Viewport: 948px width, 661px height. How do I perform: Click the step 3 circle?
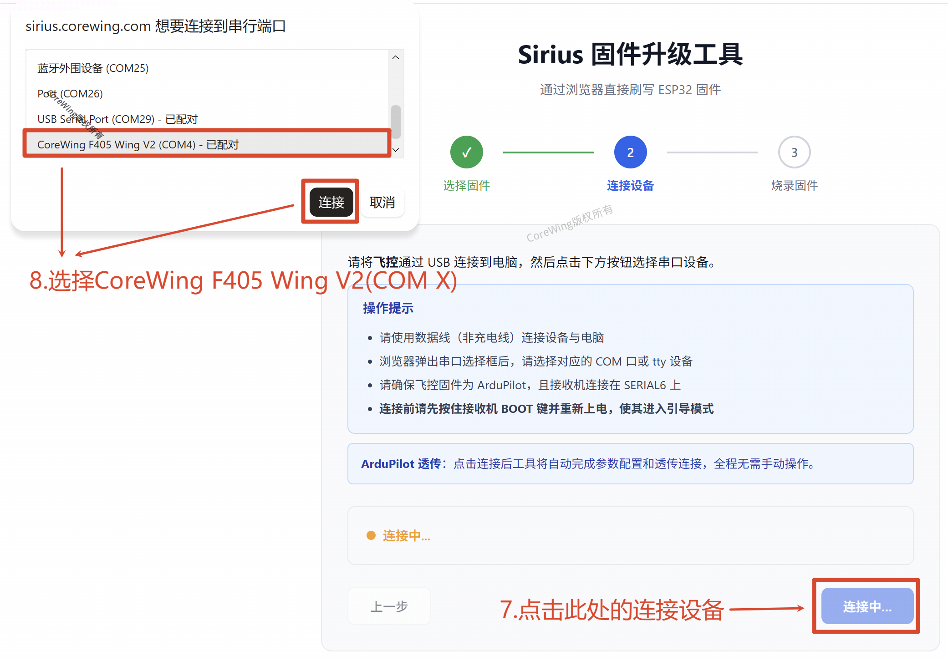click(x=795, y=152)
